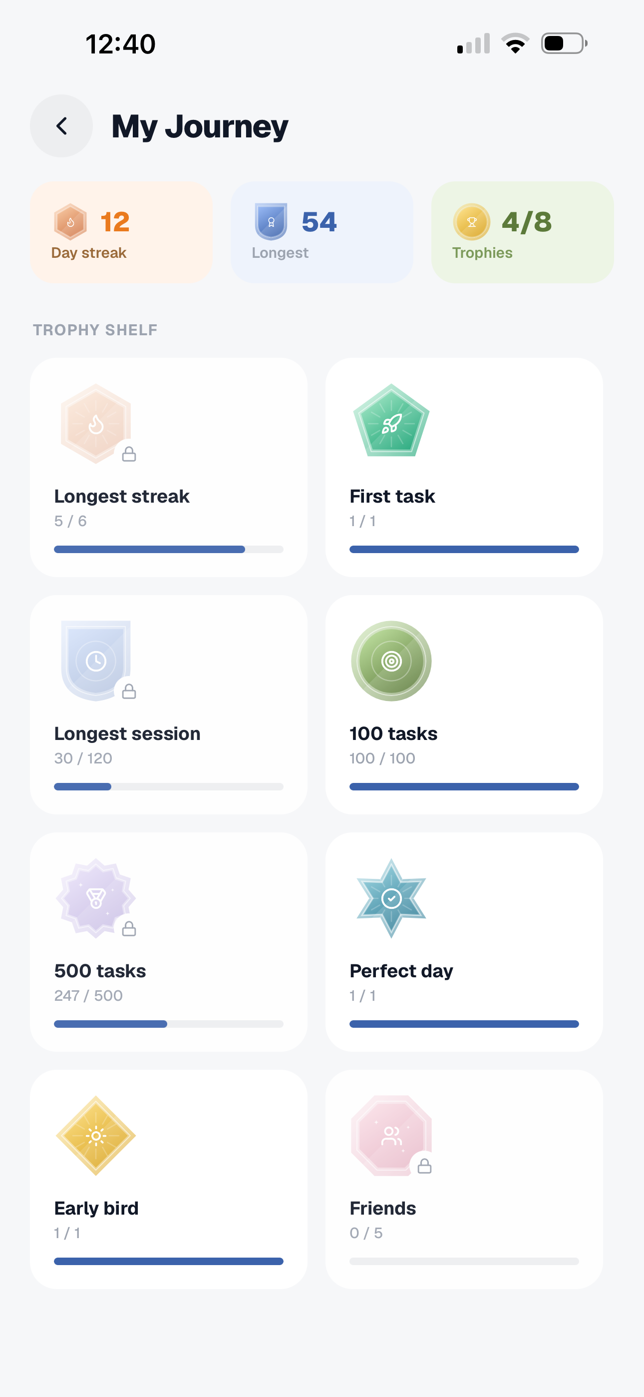Tap the medal 500 tasks badge

pyautogui.click(x=96, y=898)
